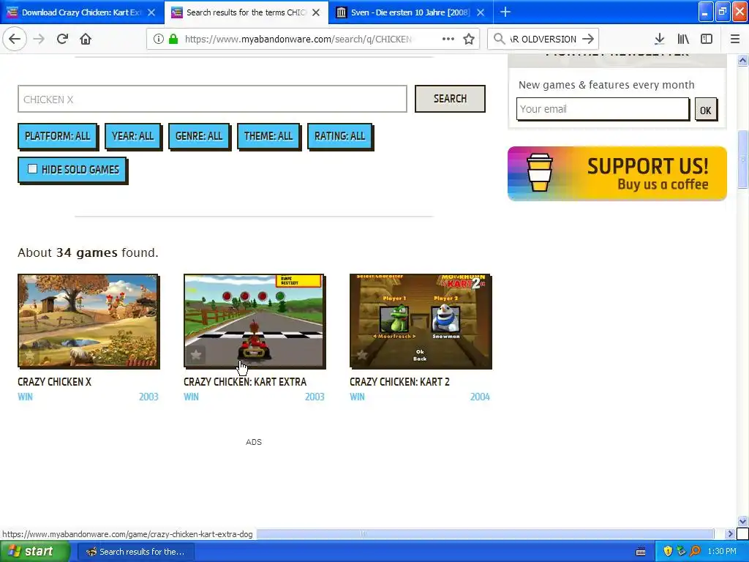Screen dimensions: 749x562
Task: Close the Search results tab
Action: pyautogui.click(x=316, y=12)
